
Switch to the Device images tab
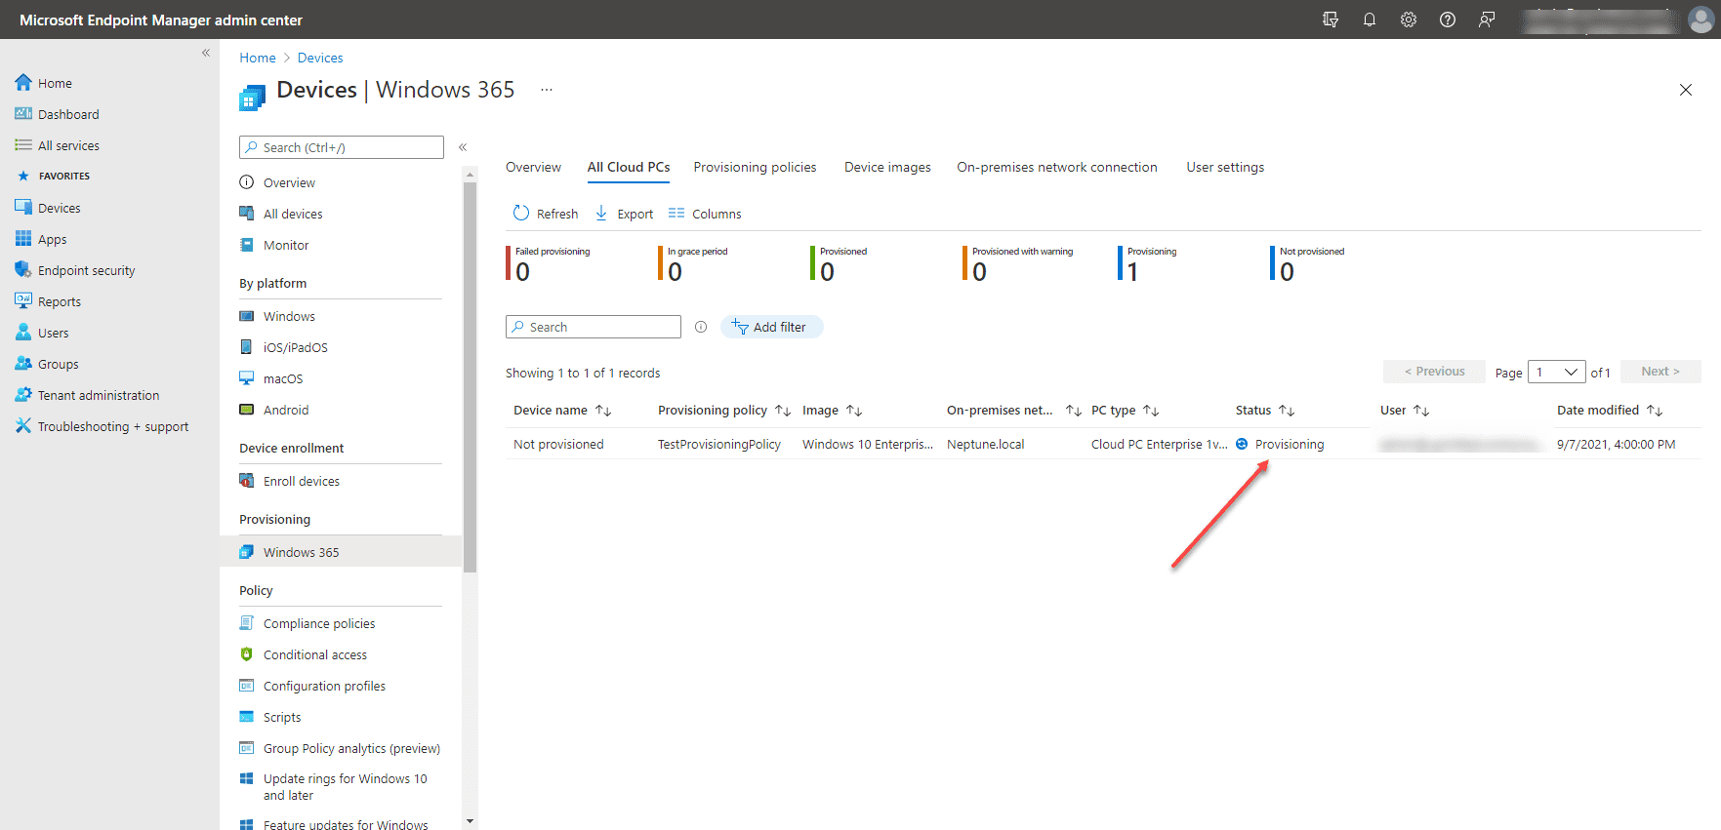[887, 167]
